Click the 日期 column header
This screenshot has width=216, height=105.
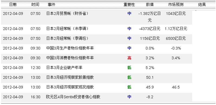[x=13, y=5]
